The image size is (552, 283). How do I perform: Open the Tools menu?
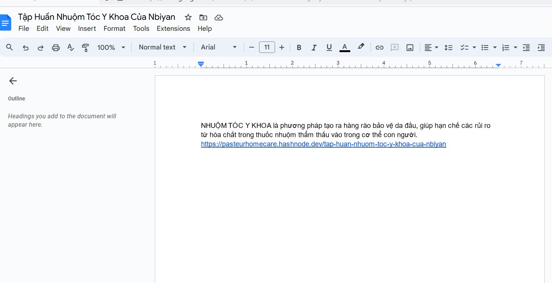pos(141,29)
